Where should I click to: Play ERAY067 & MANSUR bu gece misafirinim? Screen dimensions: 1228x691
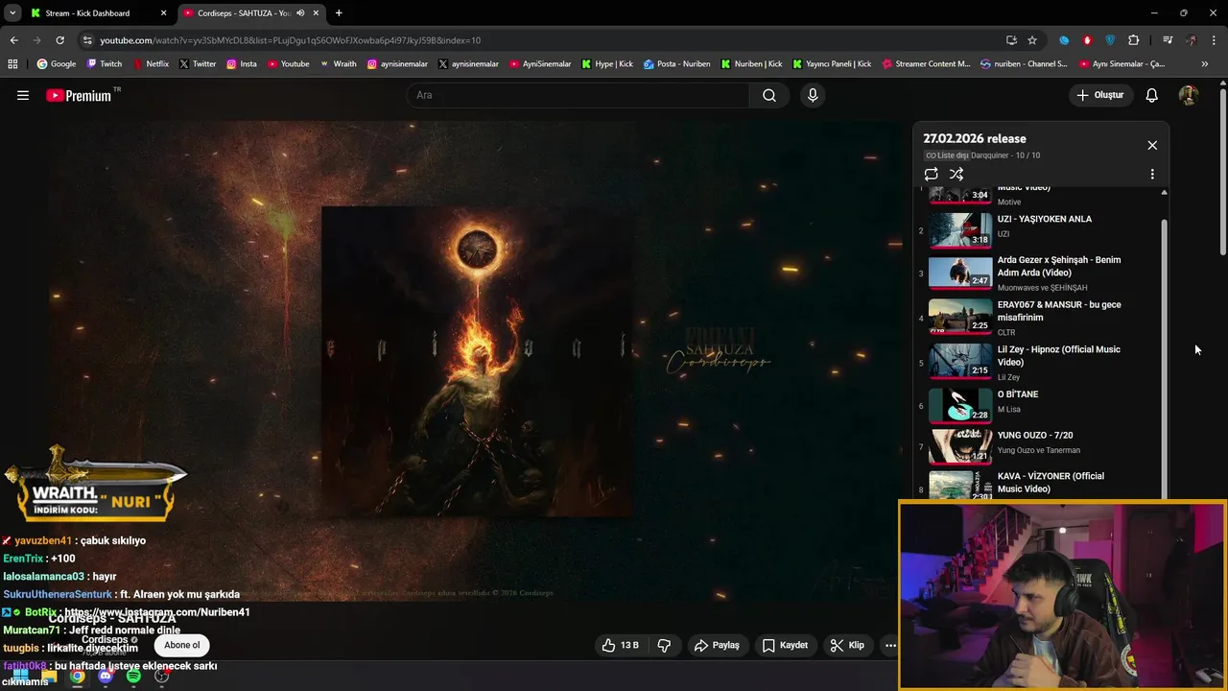(x=1040, y=318)
